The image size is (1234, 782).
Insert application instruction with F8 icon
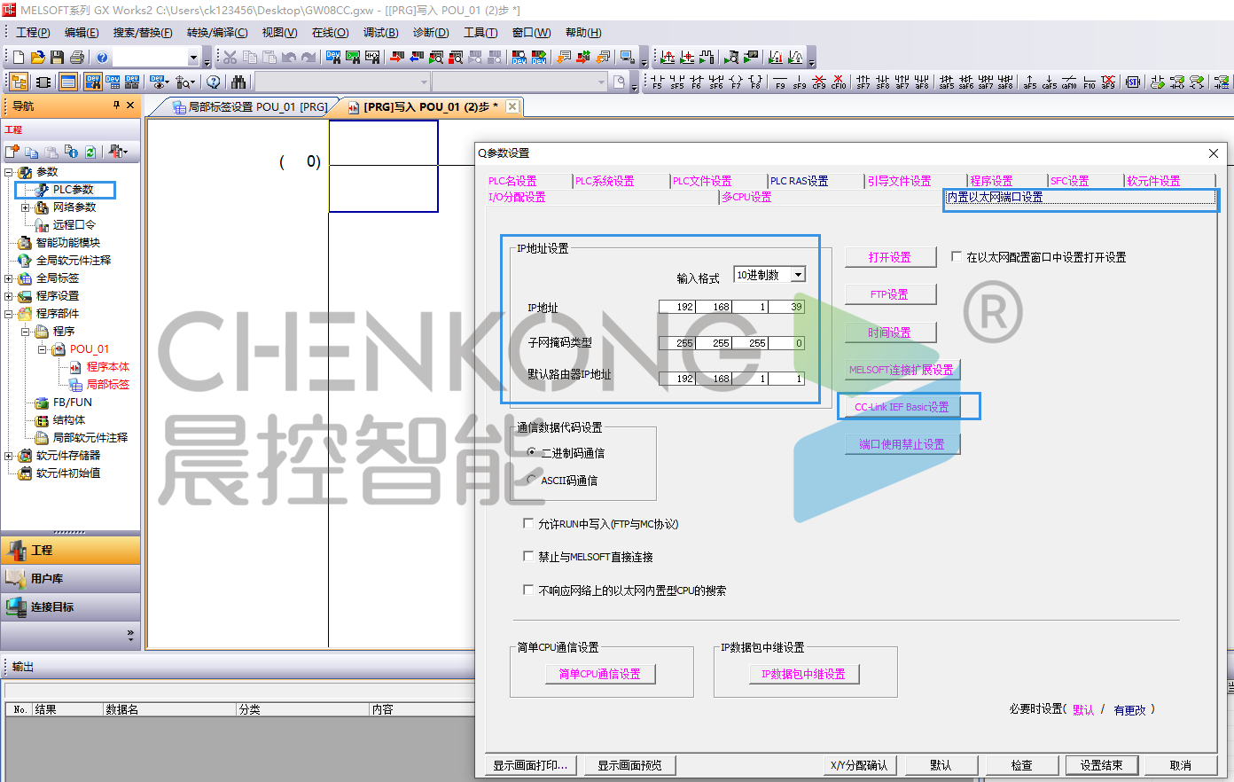point(755,82)
